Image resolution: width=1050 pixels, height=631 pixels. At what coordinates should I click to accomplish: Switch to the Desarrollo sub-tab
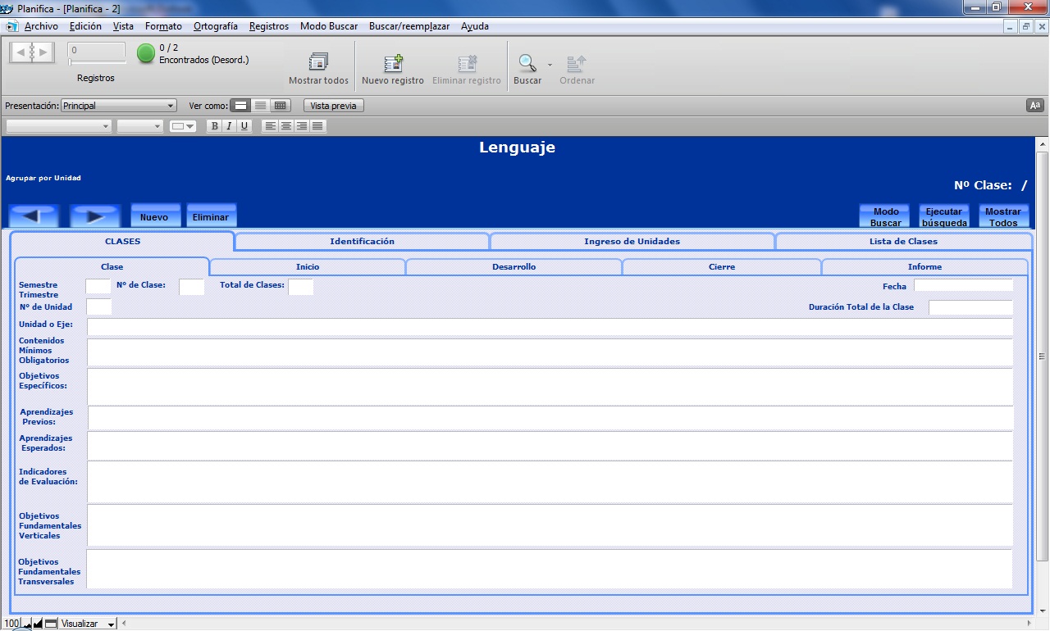coord(514,267)
